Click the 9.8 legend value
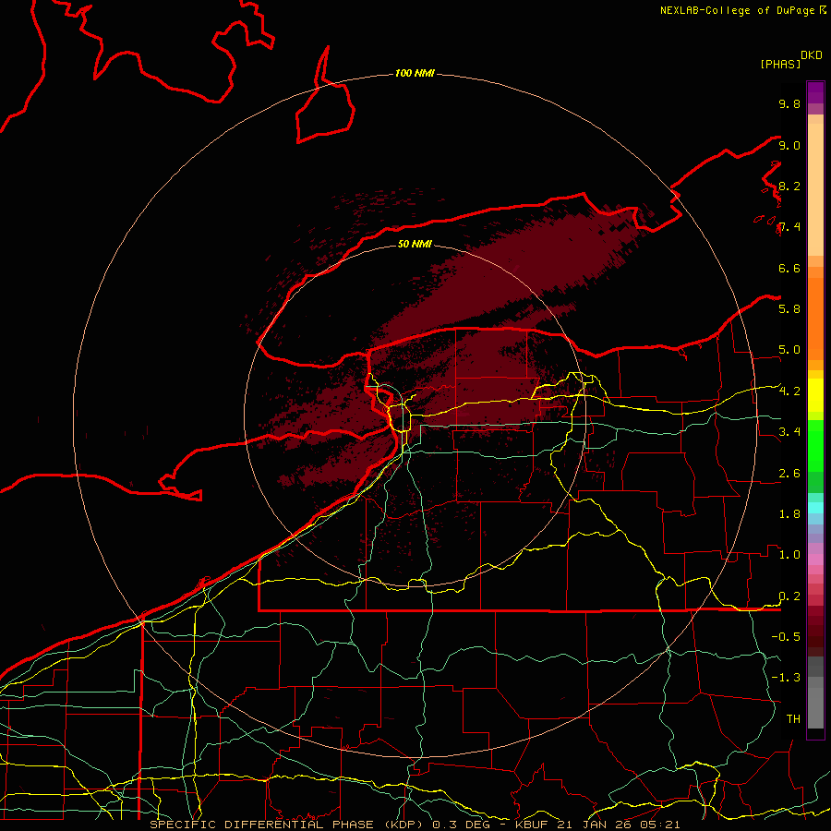This screenshot has width=831, height=831. pos(789,103)
